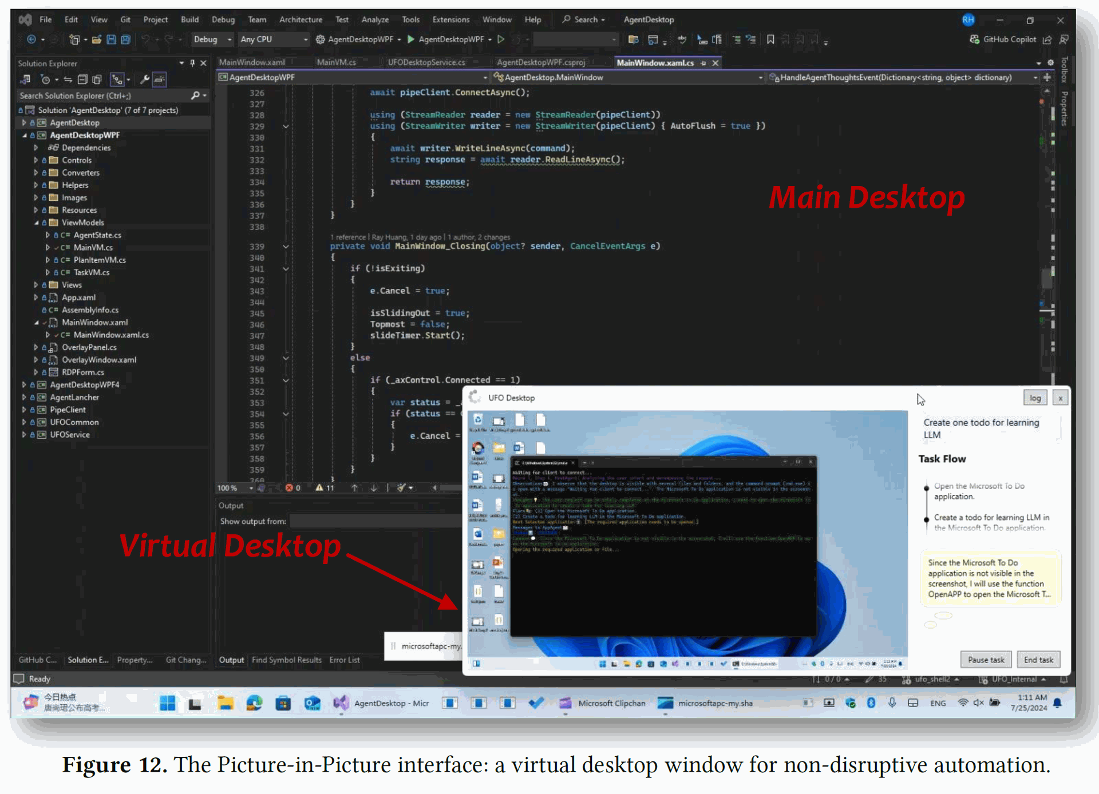Click the Open File folder icon
Image resolution: width=1099 pixels, height=794 pixels.
pyautogui.click(x=97, y=39)
